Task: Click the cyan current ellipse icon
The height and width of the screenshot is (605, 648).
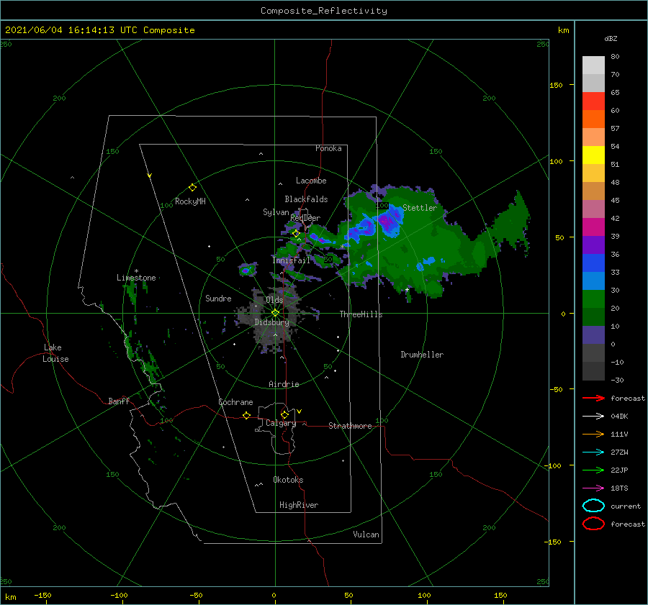Action: point(593,506)
